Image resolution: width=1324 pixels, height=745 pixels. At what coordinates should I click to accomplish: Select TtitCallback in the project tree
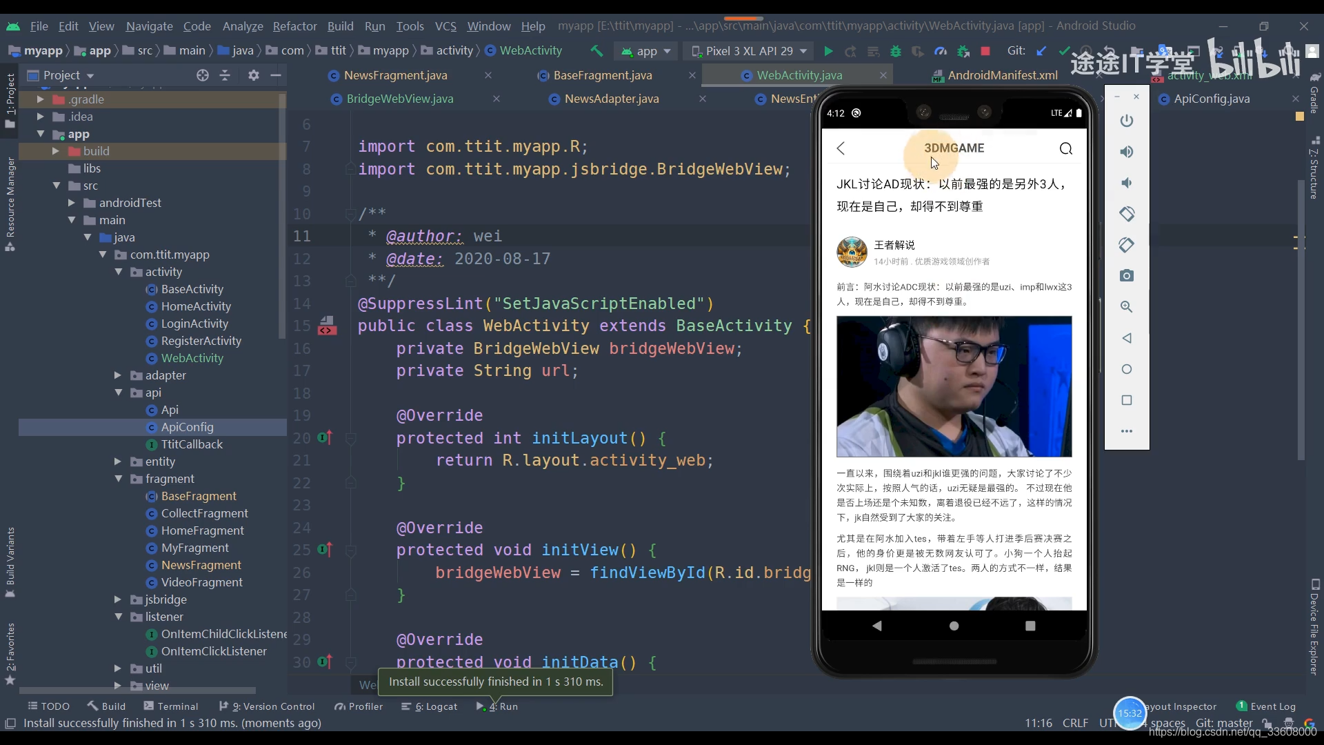192,444
